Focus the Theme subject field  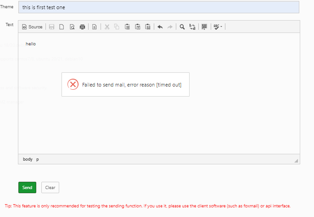[x=159, y=7]
